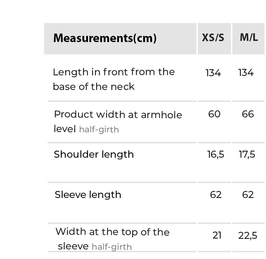Viewport: 266px width, 259px height.
Task: Click the M/L sleeve top width value 22,5
Action: coord(248,235)
